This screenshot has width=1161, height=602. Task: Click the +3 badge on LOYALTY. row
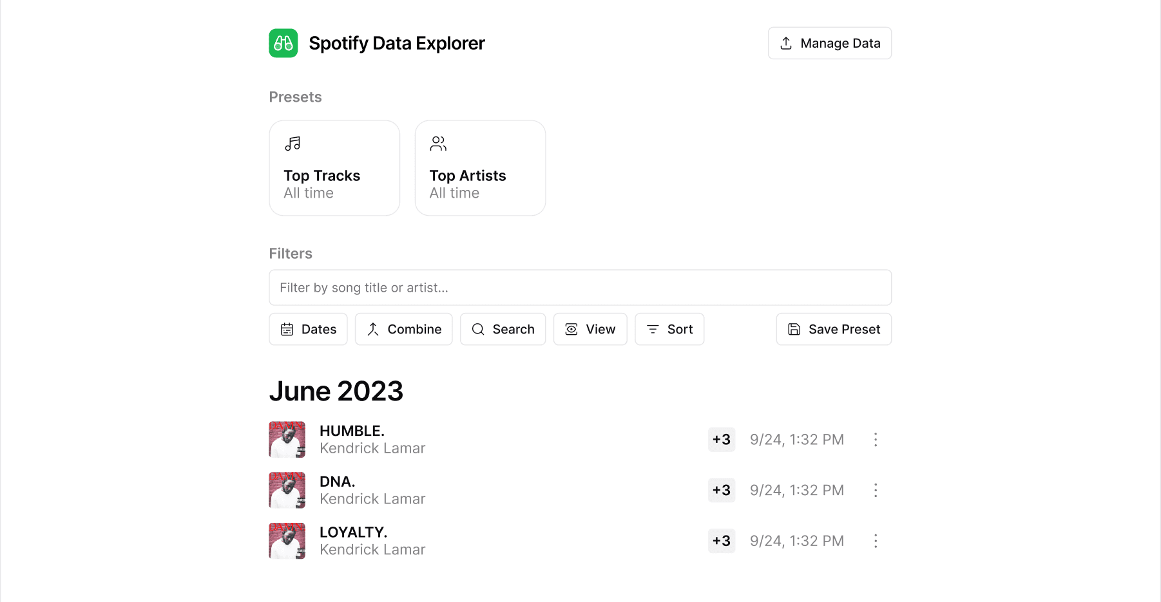pyautogui.click(x=722, y=541)
